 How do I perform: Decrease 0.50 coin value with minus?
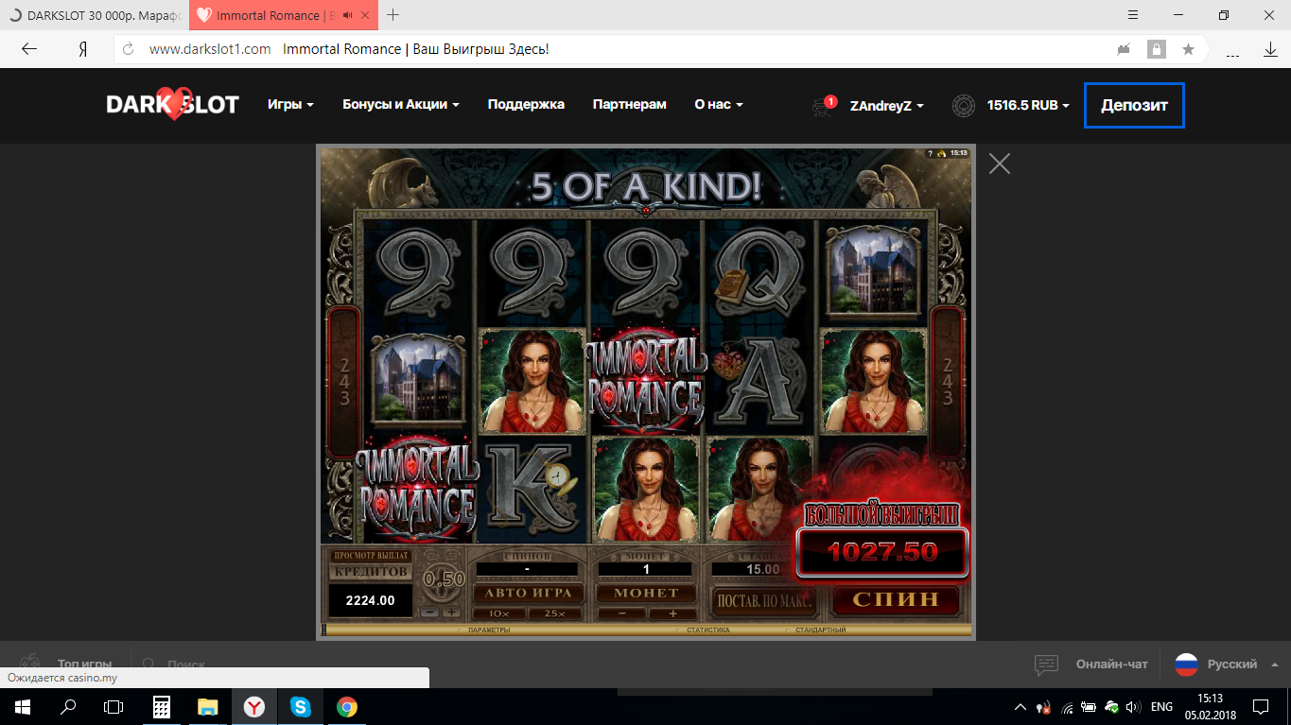(429, 613)
